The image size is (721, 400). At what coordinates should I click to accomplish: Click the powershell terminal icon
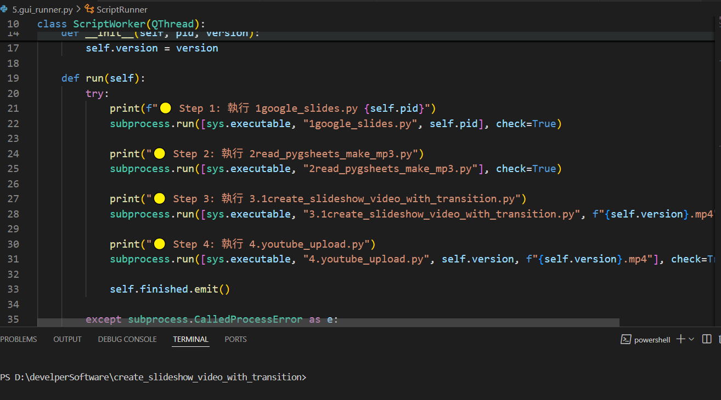click(x=625, y=339)
